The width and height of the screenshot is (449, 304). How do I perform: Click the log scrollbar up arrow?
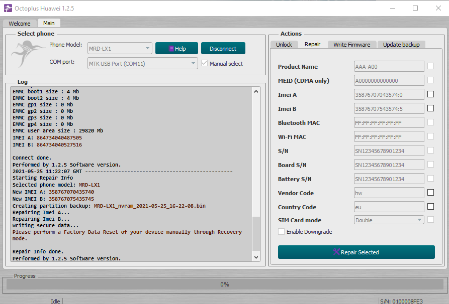pyautogui.click(x=256, y=91)
